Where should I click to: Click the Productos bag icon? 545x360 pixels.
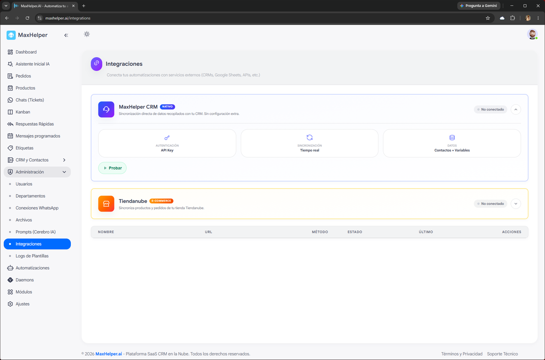pos(10,88)
